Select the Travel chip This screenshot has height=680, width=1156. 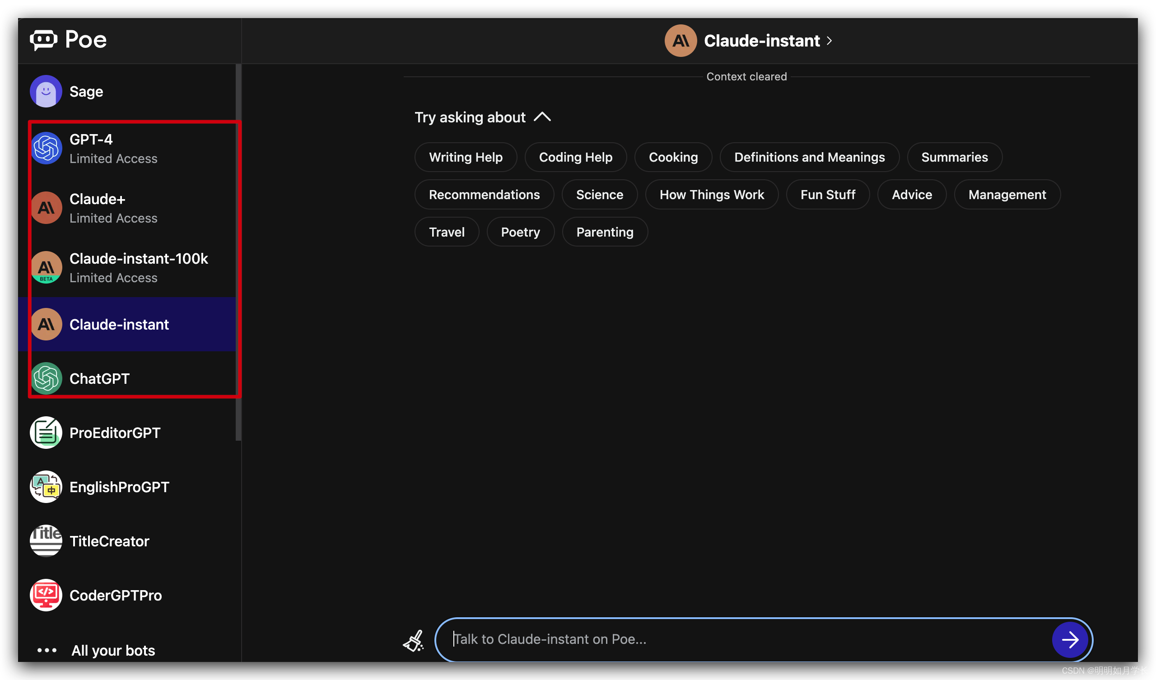tap(447, 232)
